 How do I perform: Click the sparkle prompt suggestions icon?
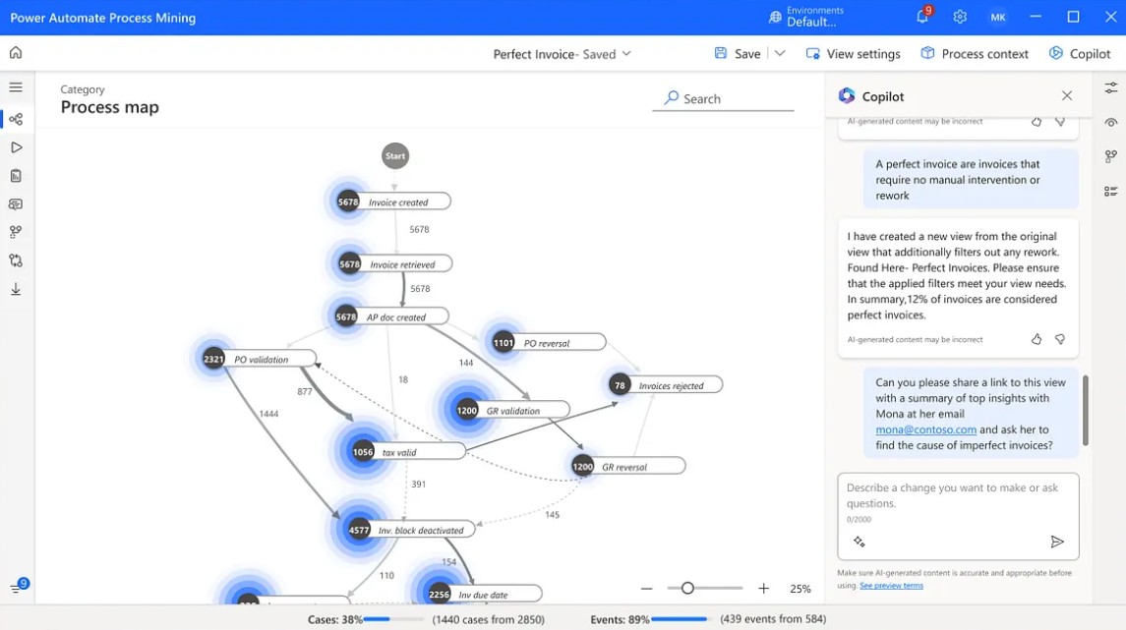coord(859,542)
